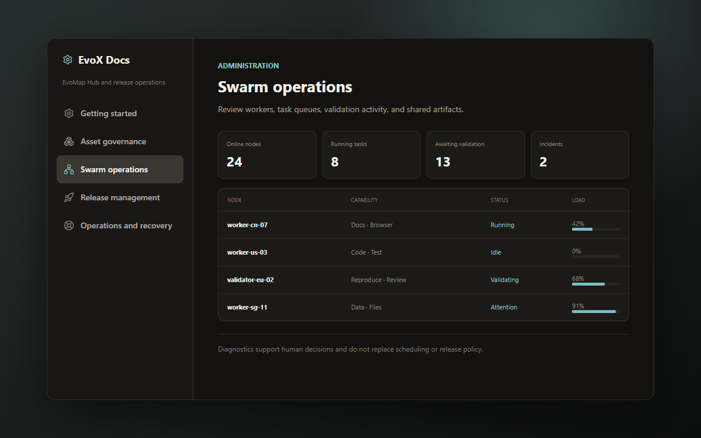Viewport: 701px width, 438px height.
Task: Click the 91% load progress bar
Action: tap(596, 312)
